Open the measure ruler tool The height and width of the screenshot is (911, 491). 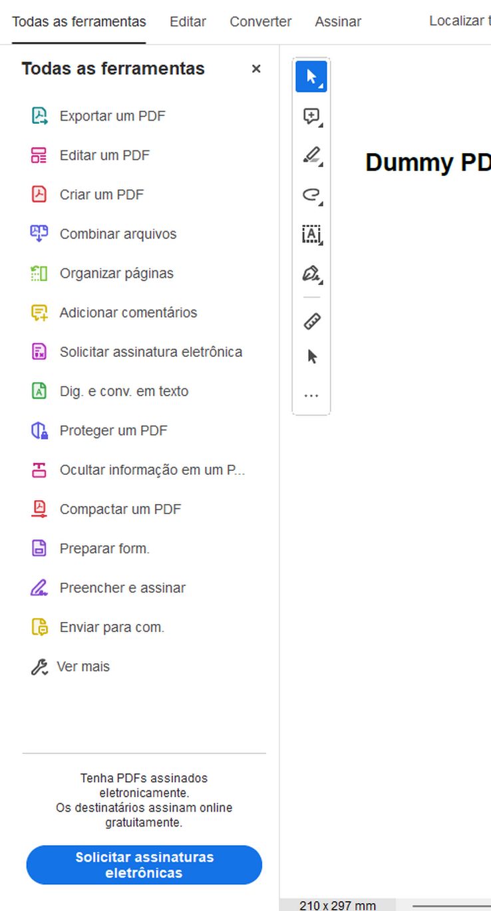click(x=311, y=320)
